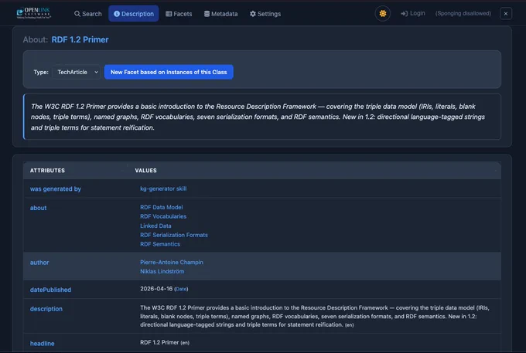Open the Settings tab
Screen dimensions: 526x353
click(x=265, y=14)
